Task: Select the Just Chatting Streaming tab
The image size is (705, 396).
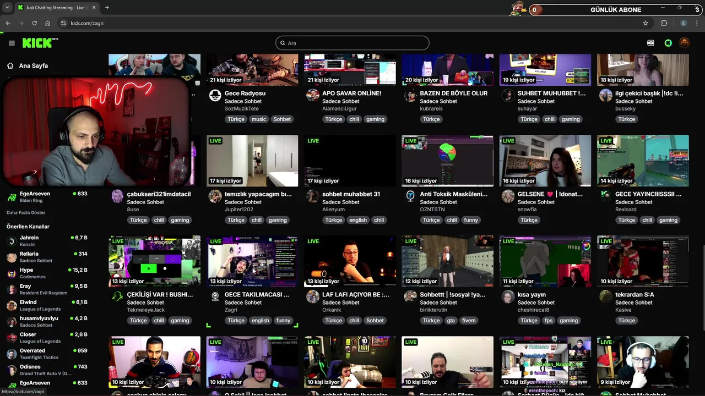Action: tap(57, 8)
